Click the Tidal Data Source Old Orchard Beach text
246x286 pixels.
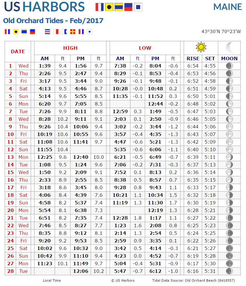click(193, 280)
